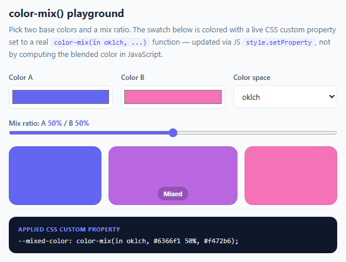Screen dimensions: 346x262
Task: Click the 'Mixed' badge label
Action: tap(173, 194)
